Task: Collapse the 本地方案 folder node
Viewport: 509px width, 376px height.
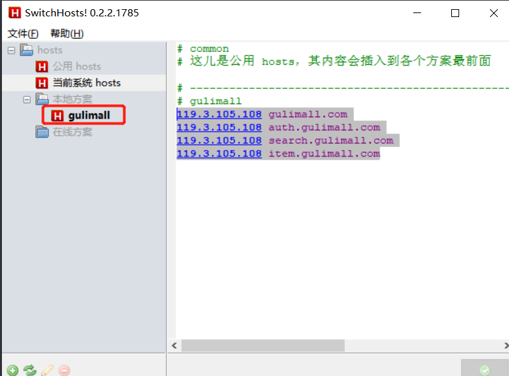Action: (27, 99)
